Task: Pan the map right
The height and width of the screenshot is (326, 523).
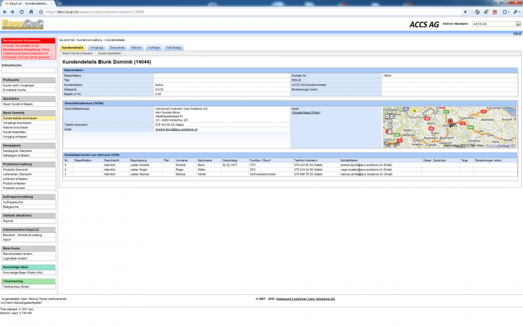Action: [x=393, y=117]
